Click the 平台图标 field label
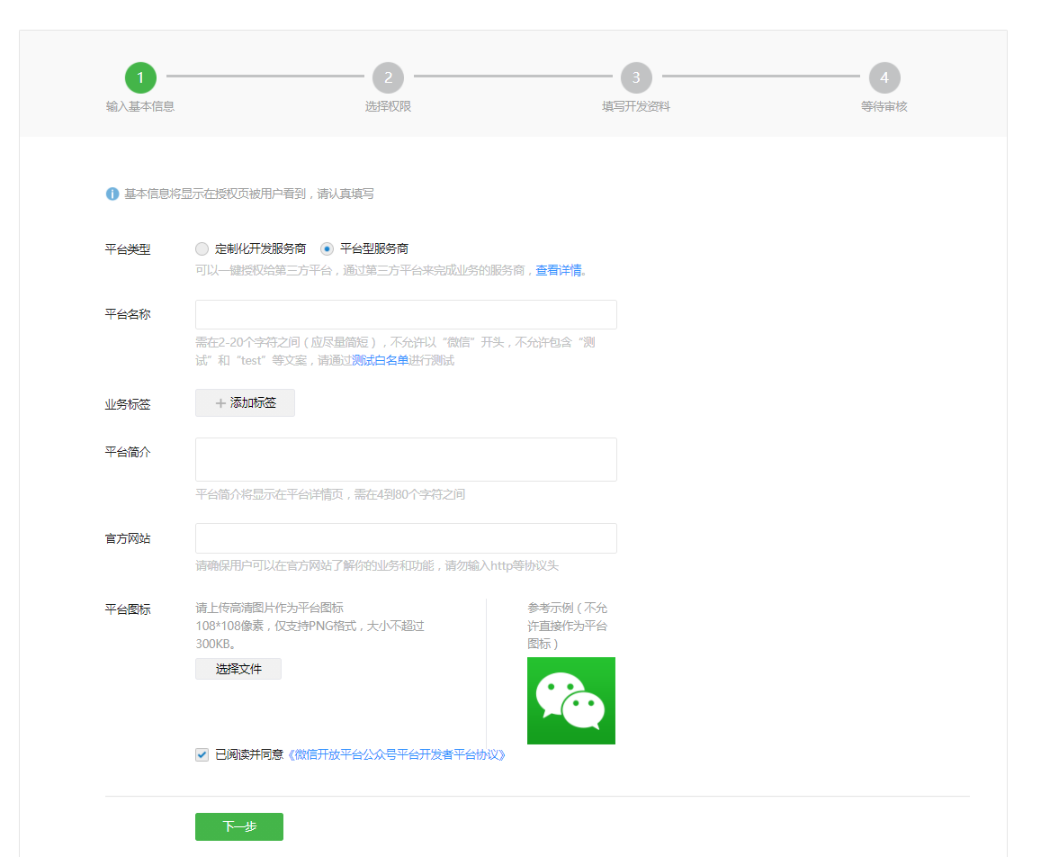Screen dimensions: 1050x857 (x=128, y=609)
